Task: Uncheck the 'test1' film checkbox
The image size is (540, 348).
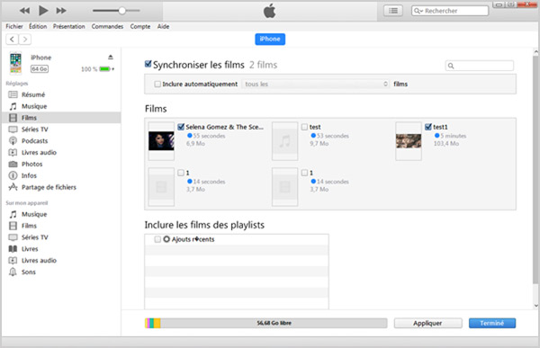Action: pyautogui.click(x=428, y=127)
